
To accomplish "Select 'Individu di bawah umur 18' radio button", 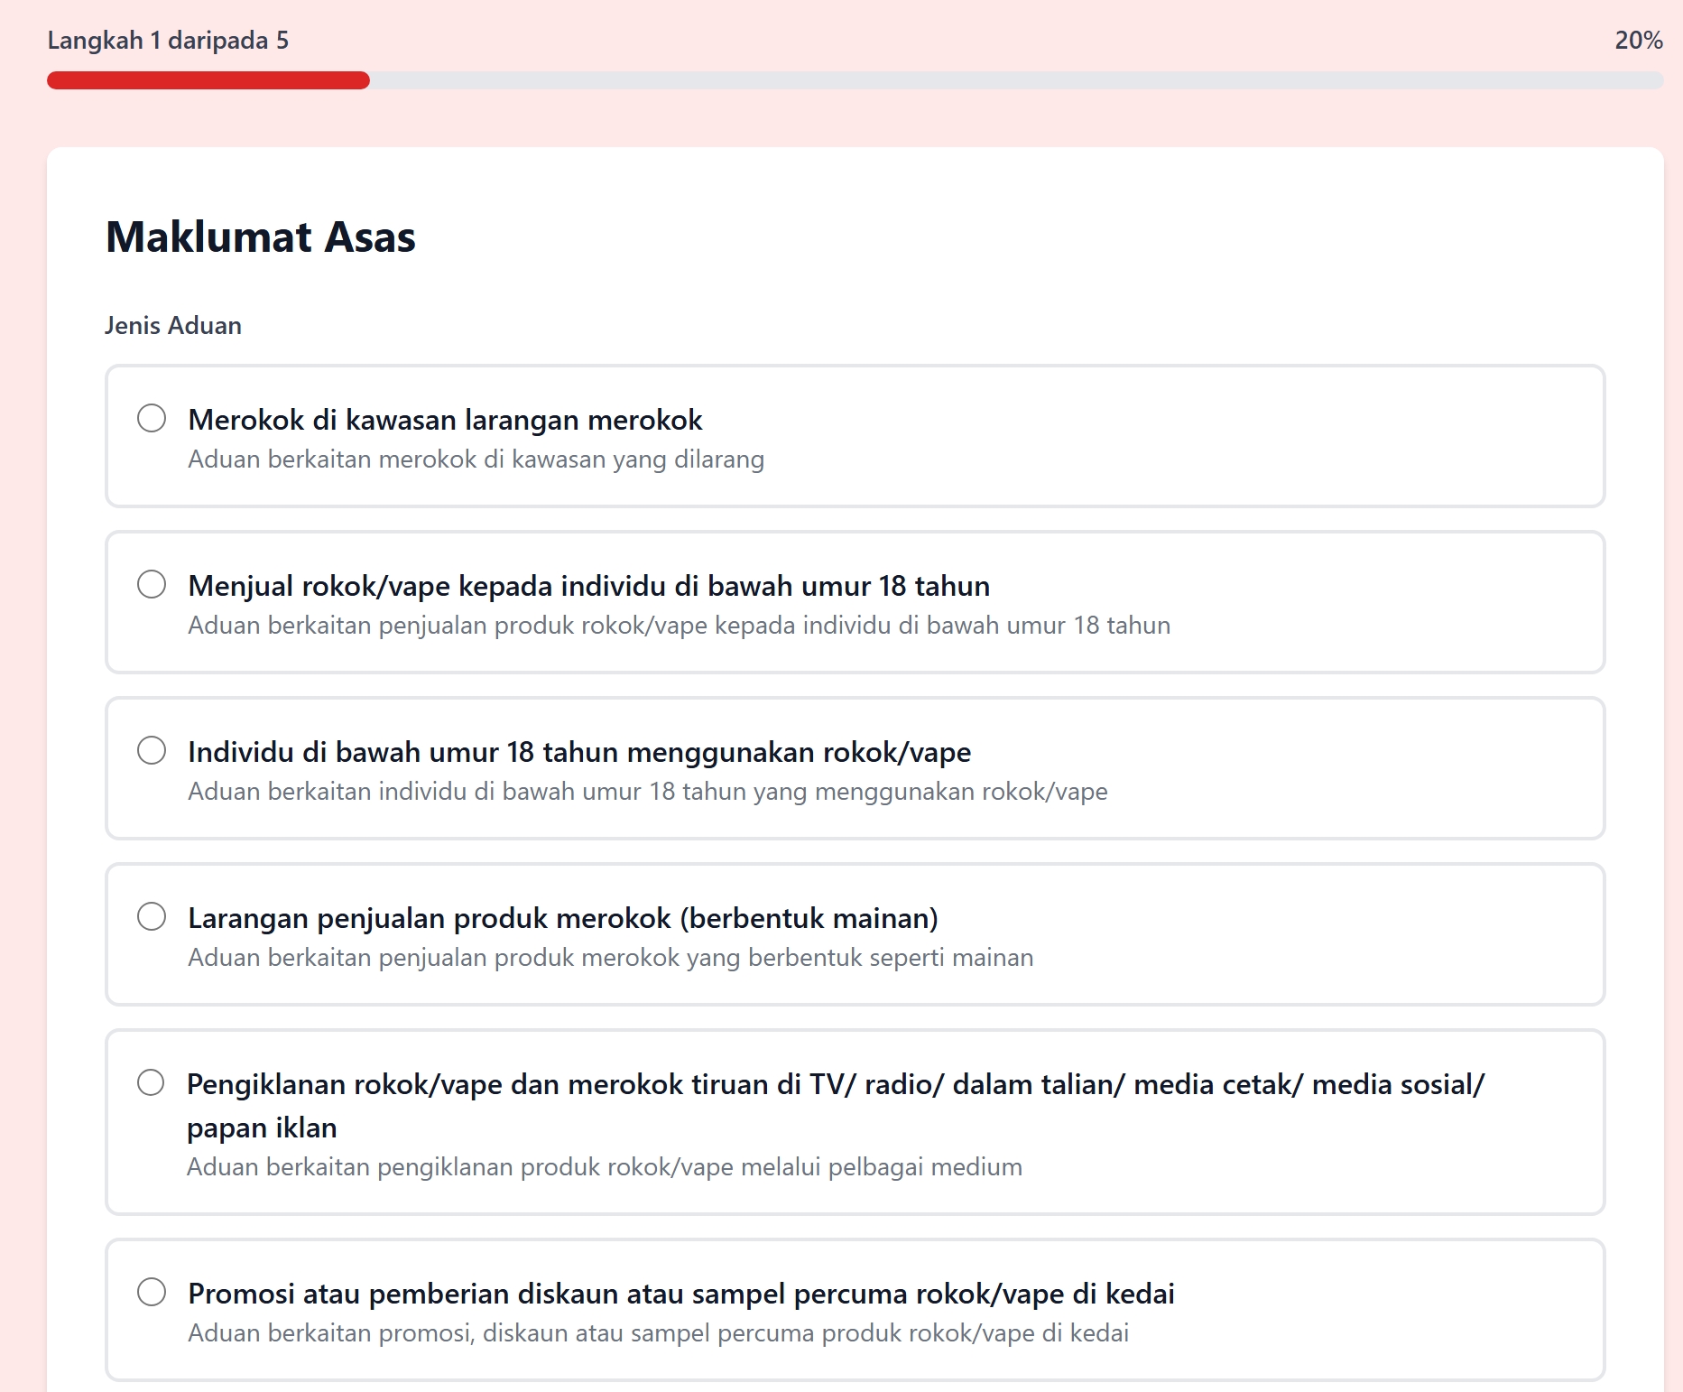I will 152,750.
